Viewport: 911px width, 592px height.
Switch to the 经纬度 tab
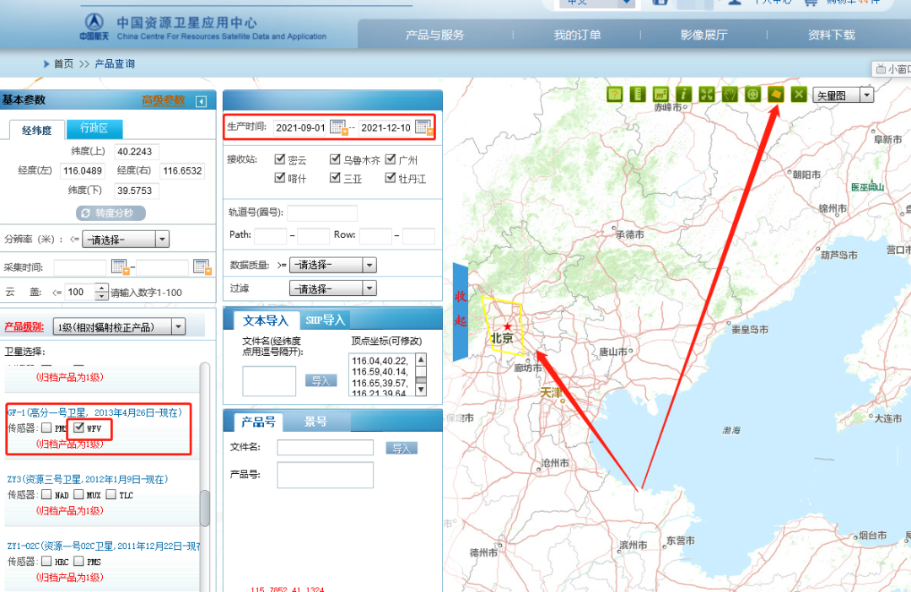36,130
